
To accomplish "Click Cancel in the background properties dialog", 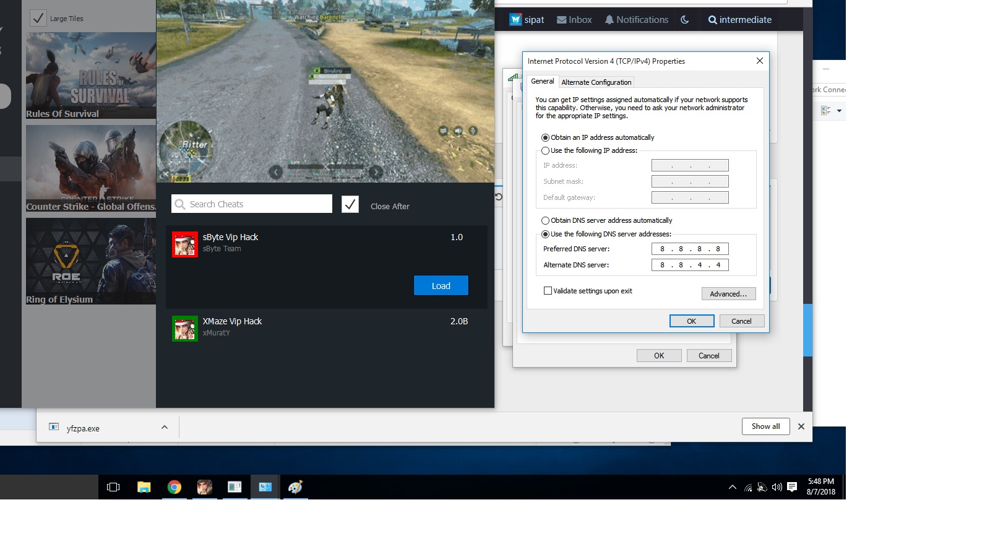I will point(709,356).
